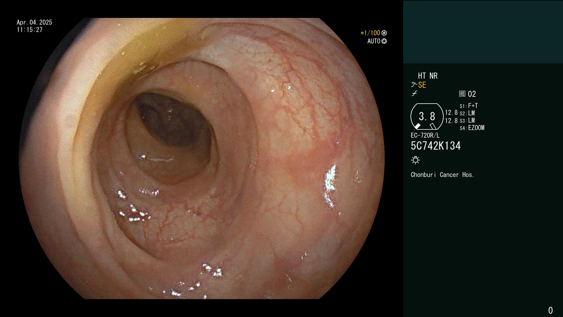Click the empty teal panel top right
563x317 pixels.
coord(483,32)
